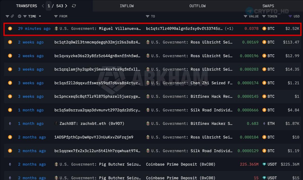This screenshot has height=180, width=303.
Task: Open the TO column filter
Action: coord(147,16)
